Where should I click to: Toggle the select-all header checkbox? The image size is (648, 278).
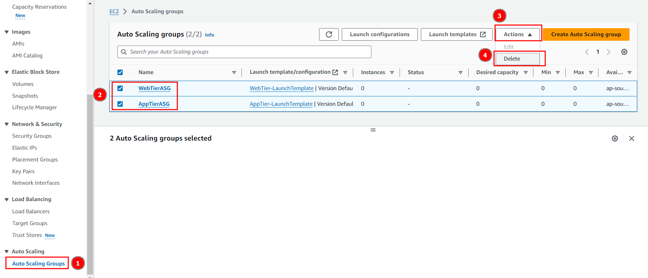coord(120,72)
